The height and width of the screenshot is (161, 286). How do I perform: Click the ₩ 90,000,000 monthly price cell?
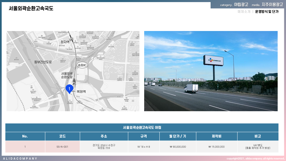(x=178, y=147)
